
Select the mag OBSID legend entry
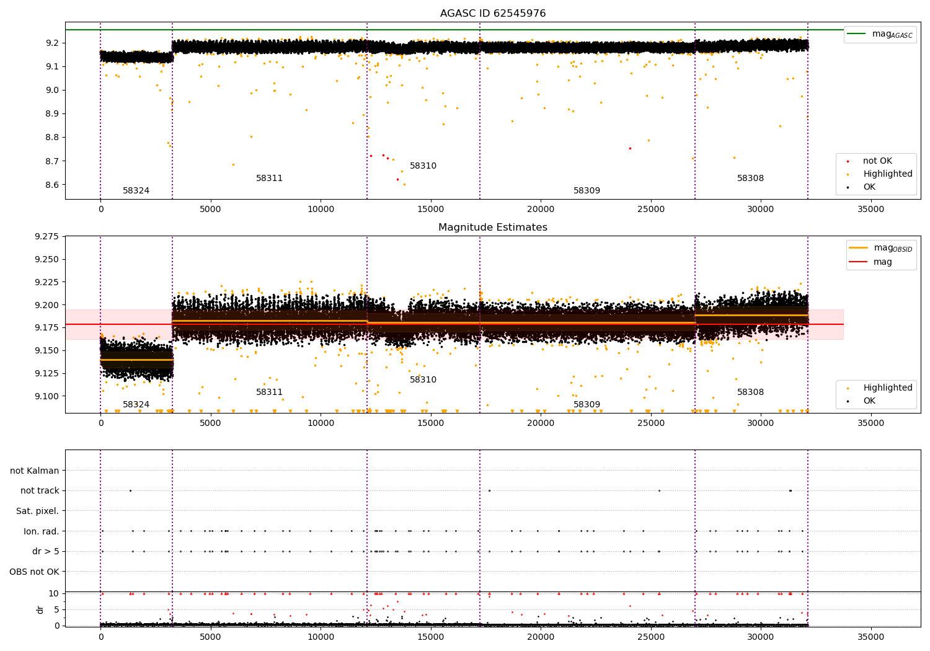(x=880, y=248)
